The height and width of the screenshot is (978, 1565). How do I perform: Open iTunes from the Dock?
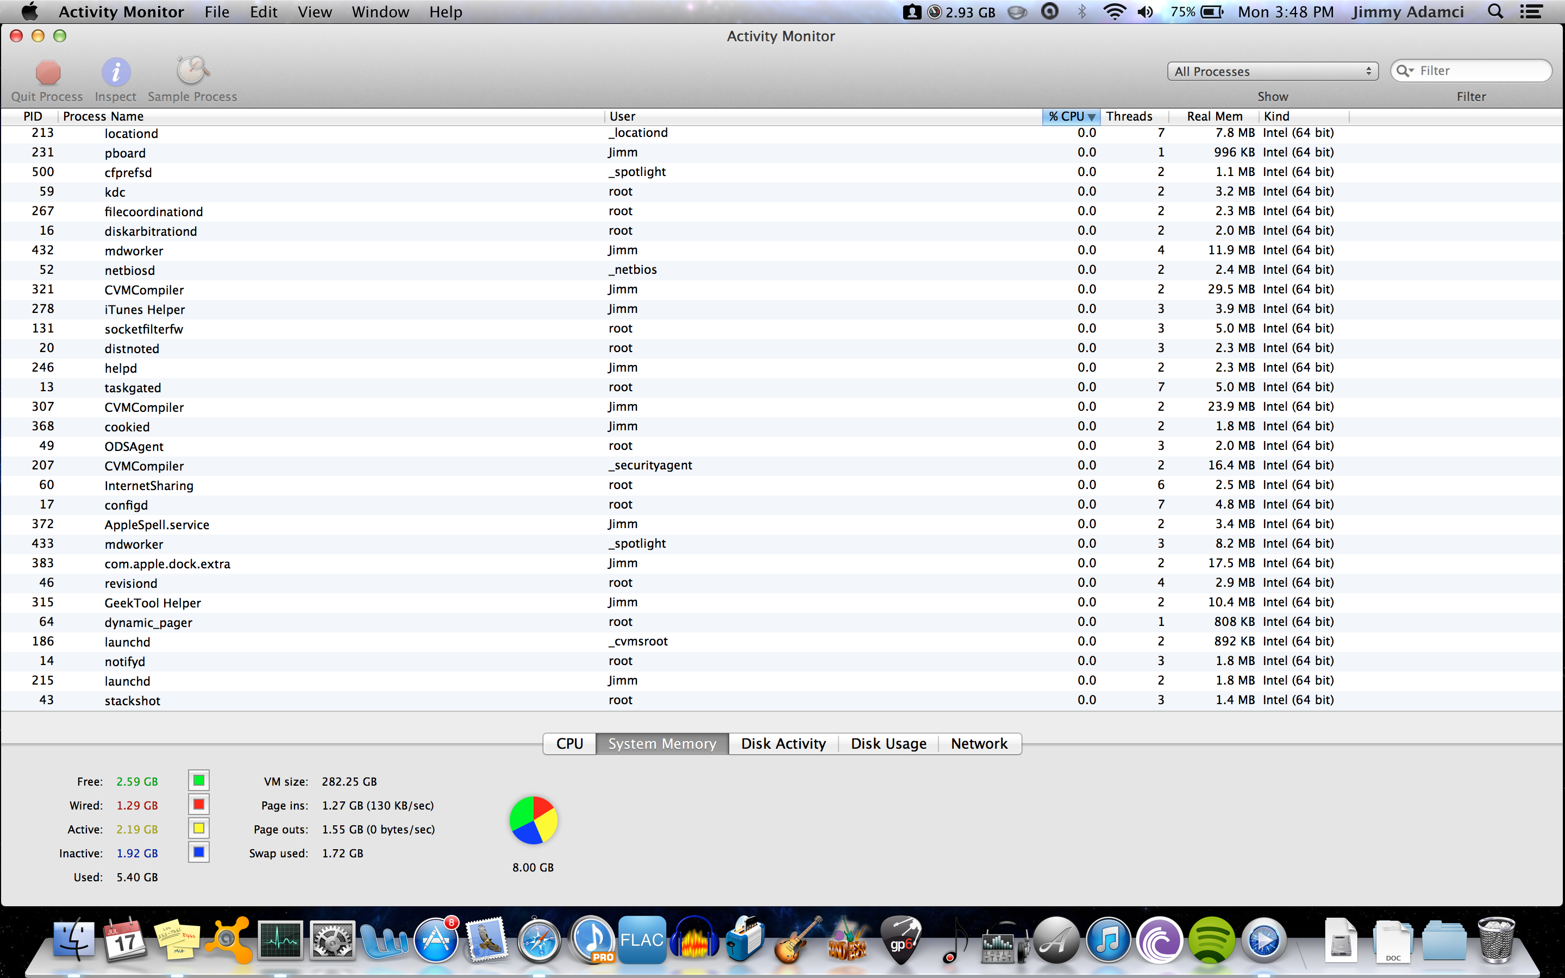1108,940
